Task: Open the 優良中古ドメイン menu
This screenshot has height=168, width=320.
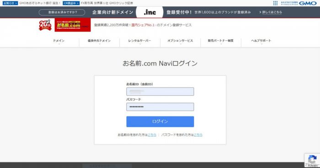Action: (99, 41)
